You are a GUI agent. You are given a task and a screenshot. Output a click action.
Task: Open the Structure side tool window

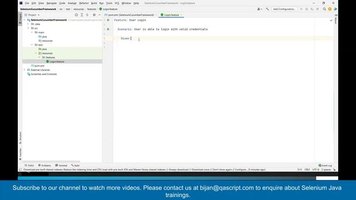[20, 138]
